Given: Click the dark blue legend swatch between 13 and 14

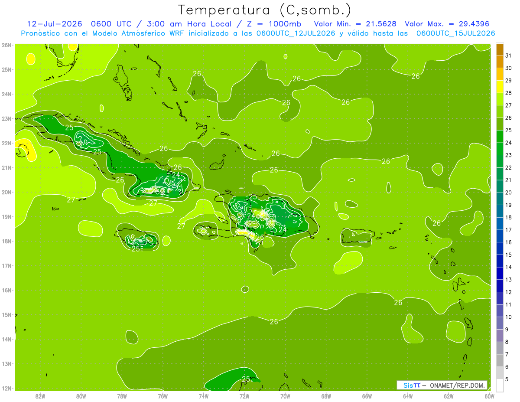Looking at the screenshot, I should (500, 273).
